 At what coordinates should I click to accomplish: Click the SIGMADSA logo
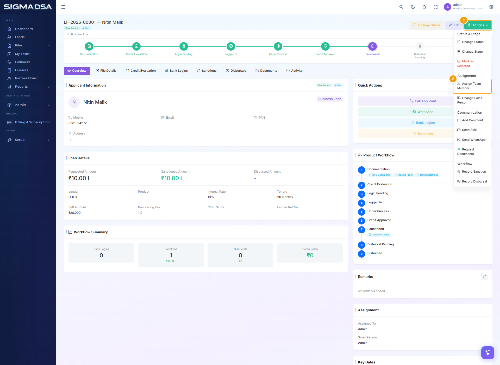click(x=28, y=7)
